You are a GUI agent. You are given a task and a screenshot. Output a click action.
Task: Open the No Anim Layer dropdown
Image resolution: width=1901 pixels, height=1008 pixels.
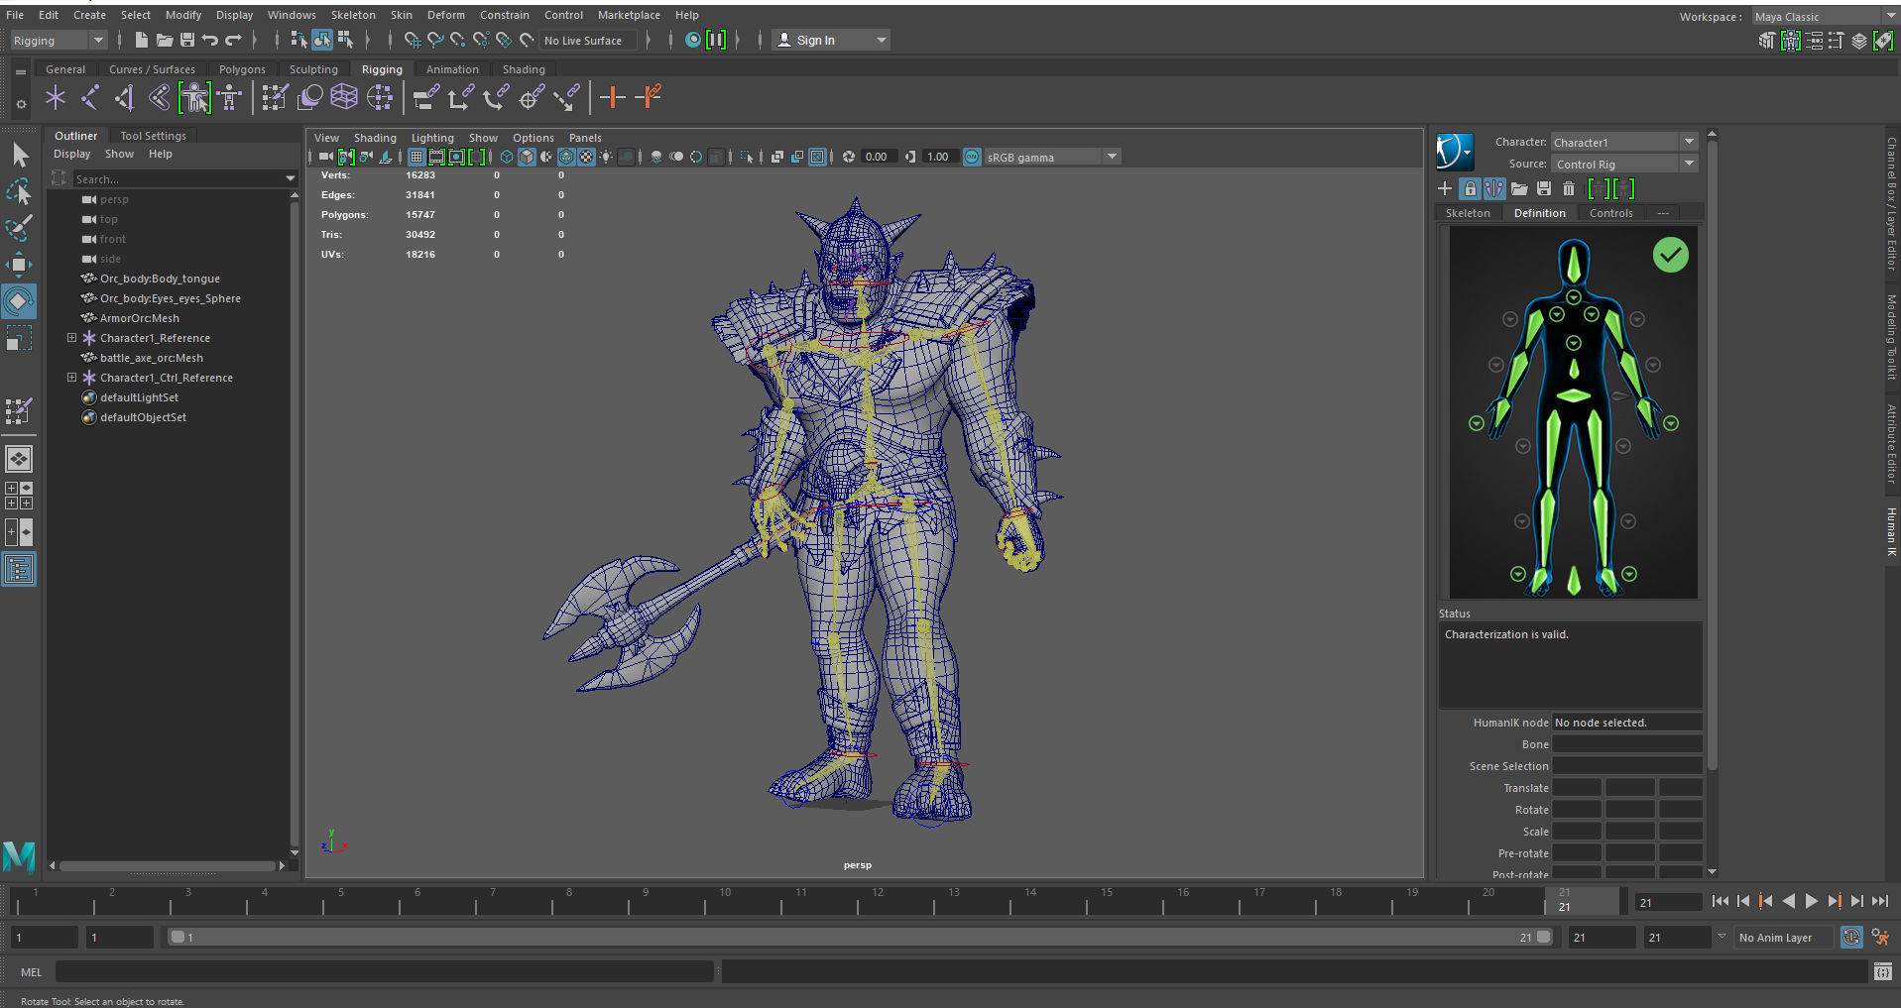[x=1784, y=937]
